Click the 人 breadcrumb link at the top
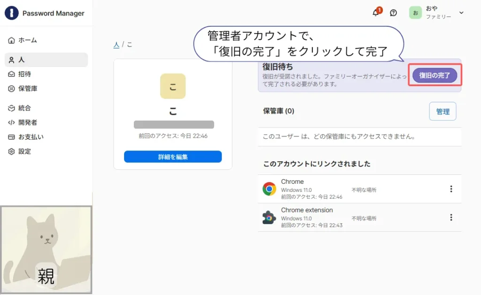This screenshot has width=481, height=295. (116, 44)
